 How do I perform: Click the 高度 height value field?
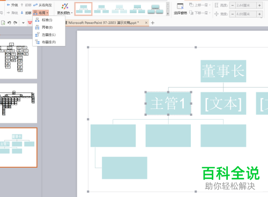tap(246, 5)
